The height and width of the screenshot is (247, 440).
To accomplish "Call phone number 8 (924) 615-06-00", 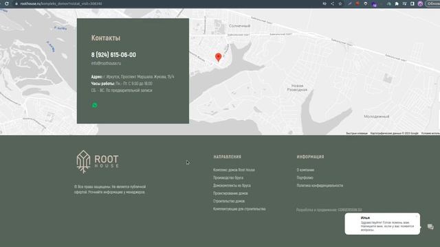I will [x=113, y=55].
